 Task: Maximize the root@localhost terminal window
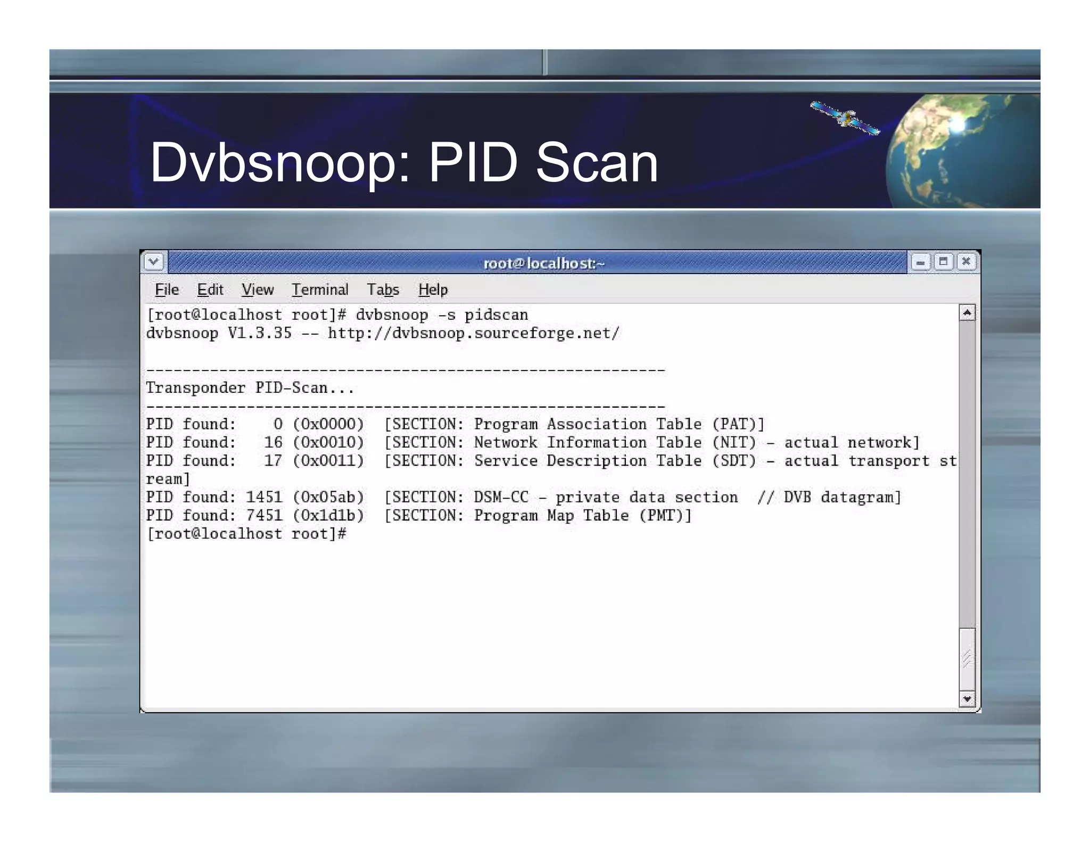click(943, 262)
